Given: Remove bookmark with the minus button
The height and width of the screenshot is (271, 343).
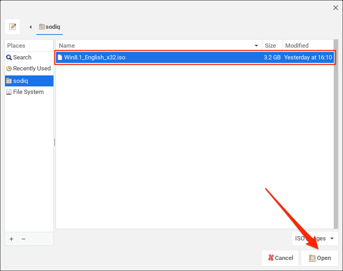Looking at the screenshot, I should tap(24, 239).
